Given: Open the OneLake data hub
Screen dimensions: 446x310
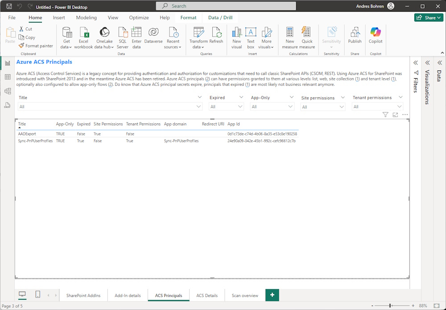Looking at the screenshot, I should pos(104,38).
